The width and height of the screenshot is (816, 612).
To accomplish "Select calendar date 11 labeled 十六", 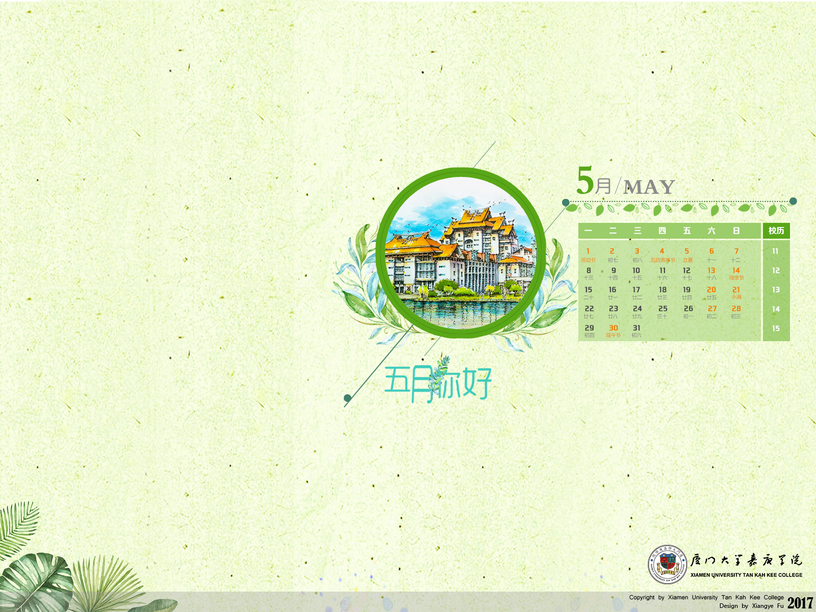I will tap(662, 274).
